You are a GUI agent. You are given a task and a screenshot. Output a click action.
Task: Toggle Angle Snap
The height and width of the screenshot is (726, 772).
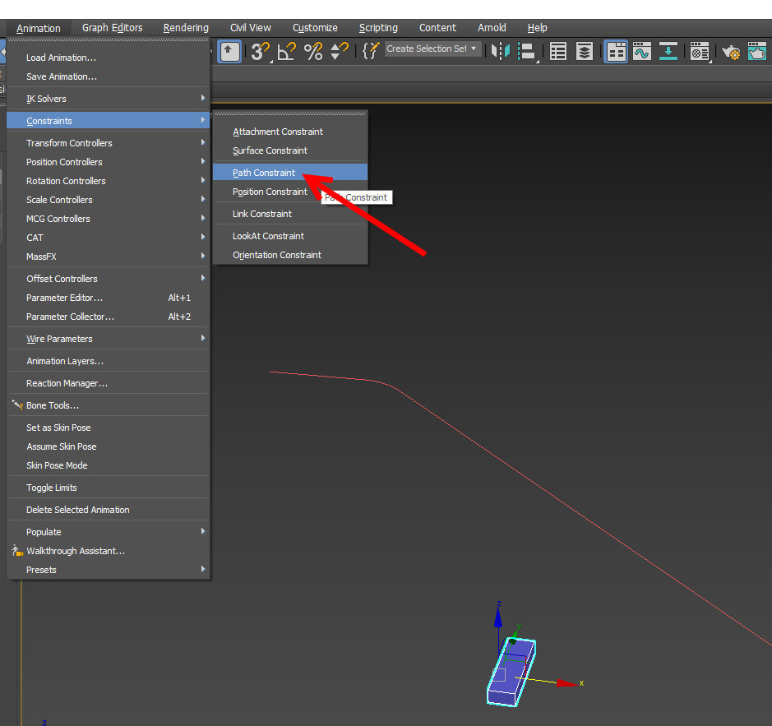(287, 51)
